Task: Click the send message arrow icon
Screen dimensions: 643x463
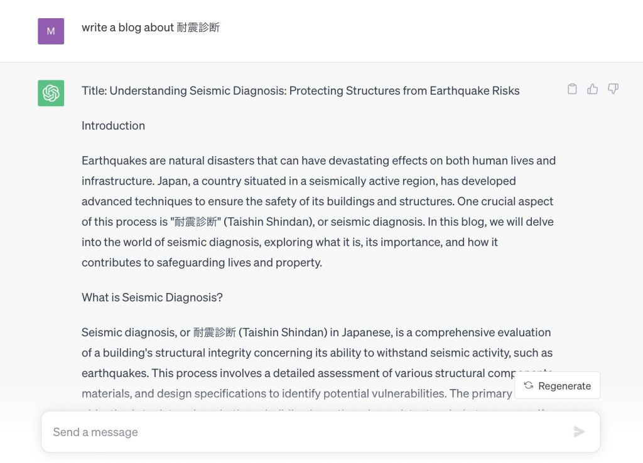Action: tap(579, 432)
